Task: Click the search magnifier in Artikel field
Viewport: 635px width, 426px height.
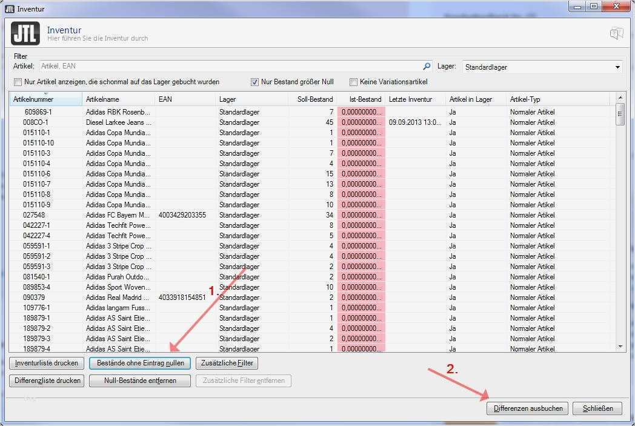Action: 427,66
